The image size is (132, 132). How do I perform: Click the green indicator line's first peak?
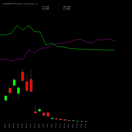17,25
